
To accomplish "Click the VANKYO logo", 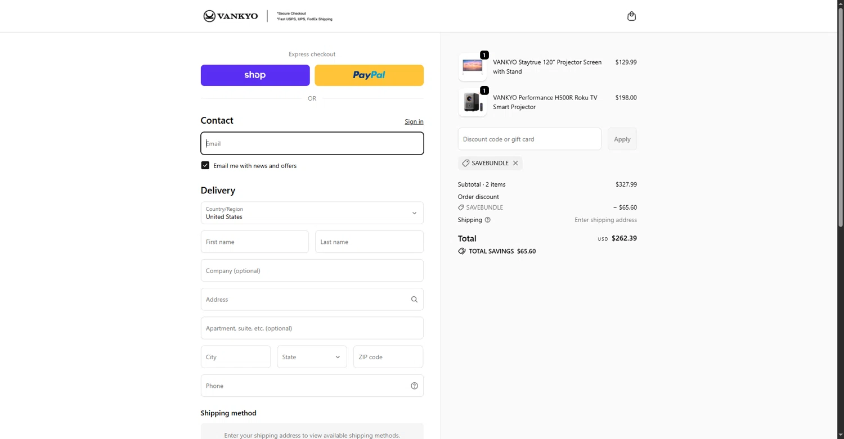I will tap(231, 16).
